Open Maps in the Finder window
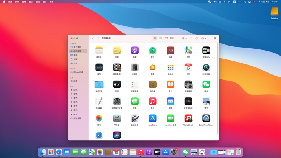This screenshot has width=281, height=158. (x=188, y=51)
